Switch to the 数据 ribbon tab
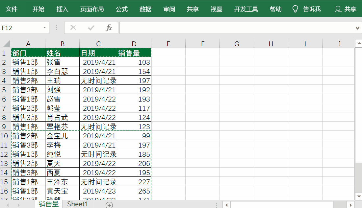Screen dimensions: 362x208 (x=145, y=9)
